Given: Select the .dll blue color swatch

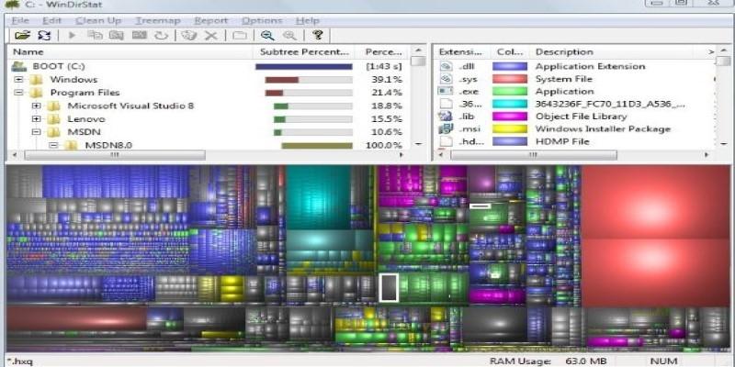Looking at the screenshot, I should click(510, 67).
